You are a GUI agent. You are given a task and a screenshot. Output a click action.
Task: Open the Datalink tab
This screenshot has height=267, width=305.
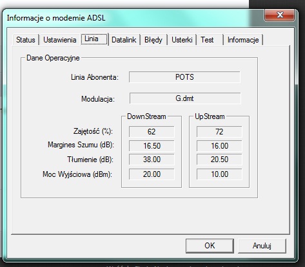pyautogui.click(x=124, y=40)
